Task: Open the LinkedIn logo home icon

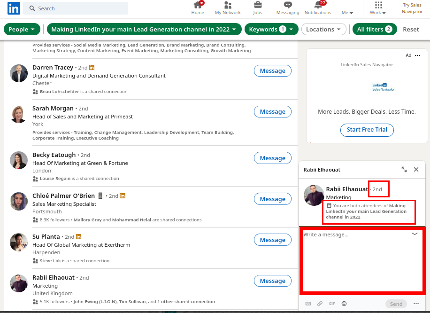Action: click(x=14, y=8)
